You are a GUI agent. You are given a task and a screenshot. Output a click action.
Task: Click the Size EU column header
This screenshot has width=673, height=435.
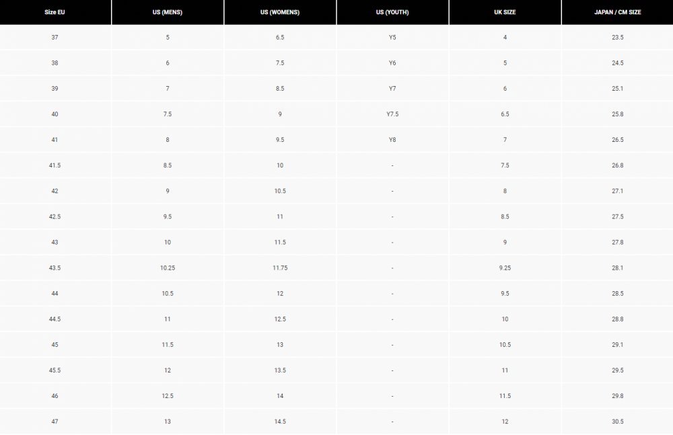point(55,12)
